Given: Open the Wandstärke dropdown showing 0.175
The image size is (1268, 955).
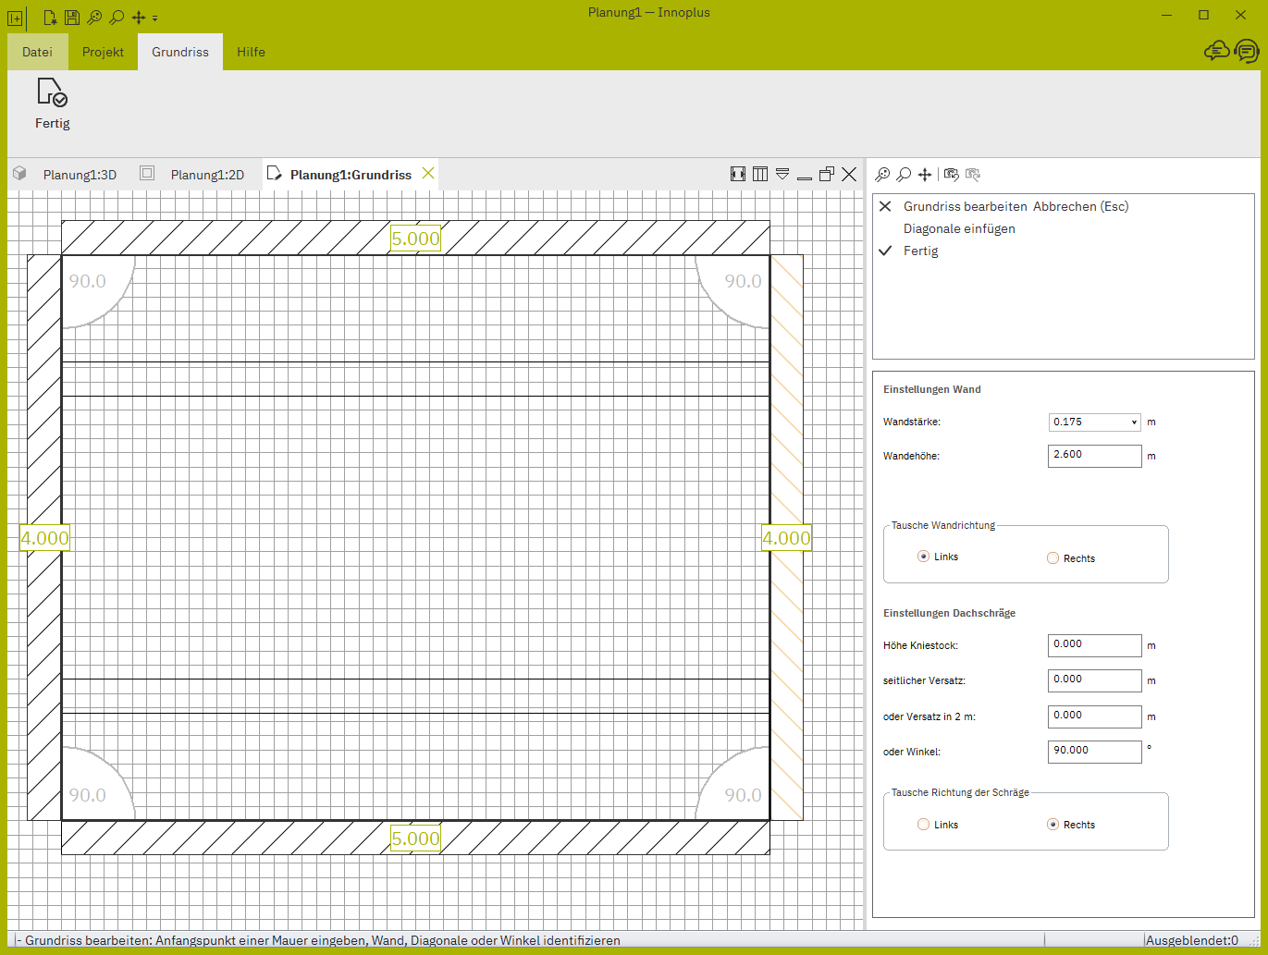Looking at the screenshot, I should (1095, 422).
